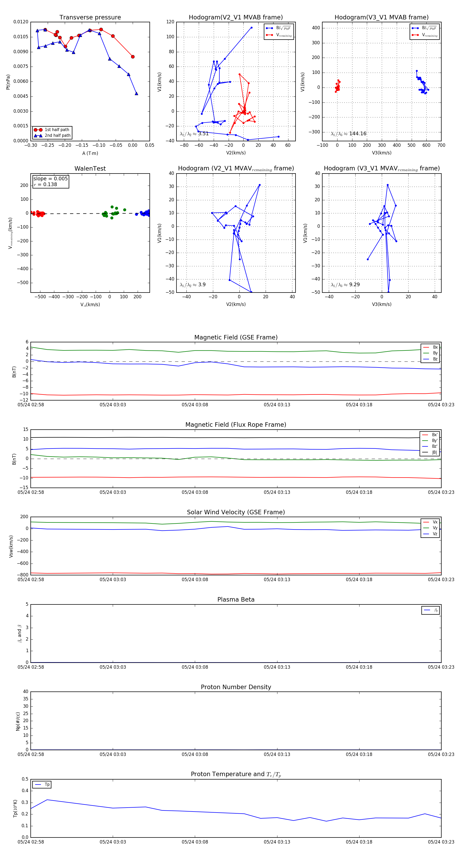472x865 pixels.
Task: Click the "Tp" legend in the proton temperature plot
Action: [42, 785]
